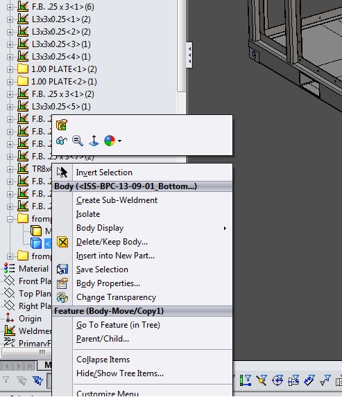Click the feature tree vertical scrollbar
Image resolution: width=342 pixels, height=397 pixels.
[x=181, y=46]
